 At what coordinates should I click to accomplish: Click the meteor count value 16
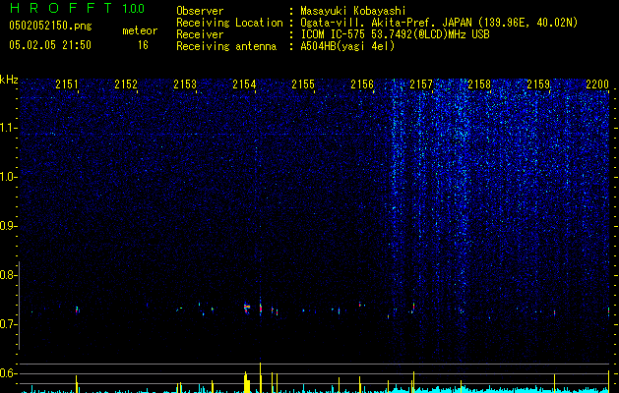(x=143, y=45)
